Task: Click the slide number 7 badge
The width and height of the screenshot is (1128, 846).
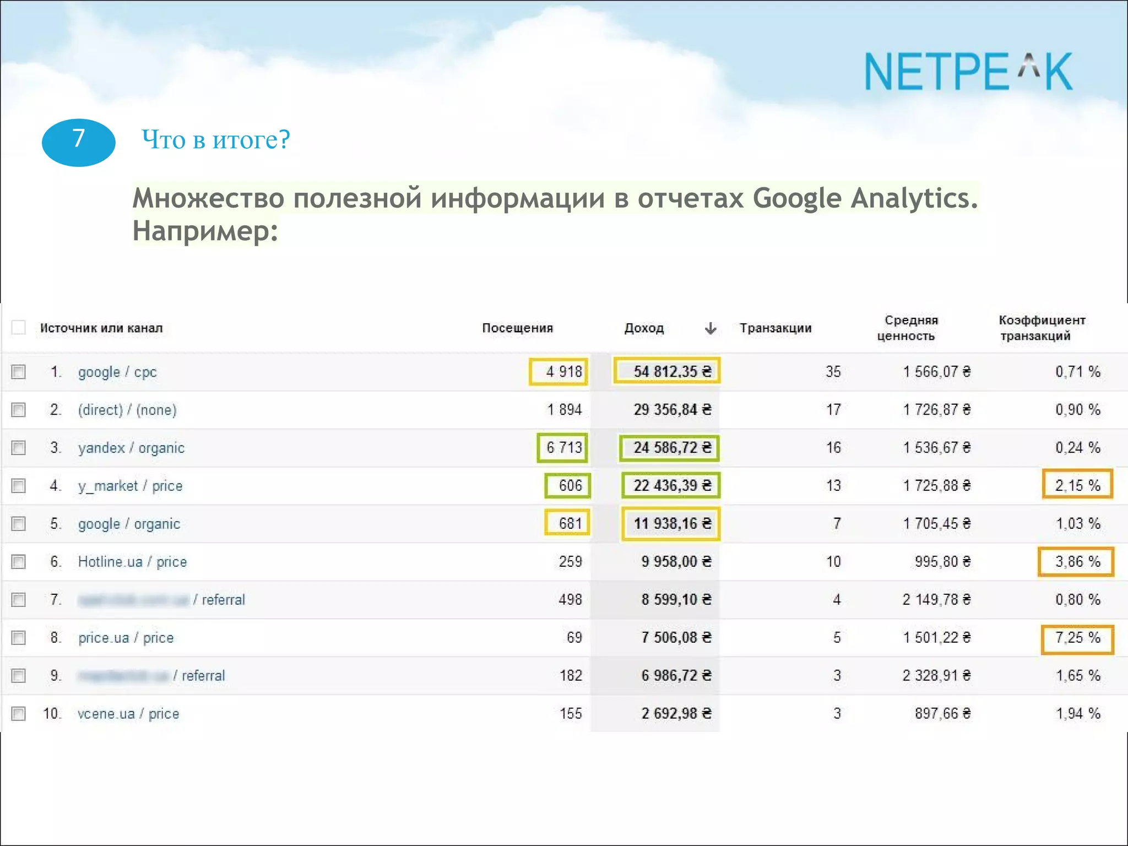Action: (x=79, y=142)
